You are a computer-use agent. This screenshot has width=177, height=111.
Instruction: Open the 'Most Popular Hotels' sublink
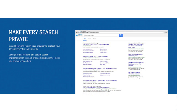point(88,49)
